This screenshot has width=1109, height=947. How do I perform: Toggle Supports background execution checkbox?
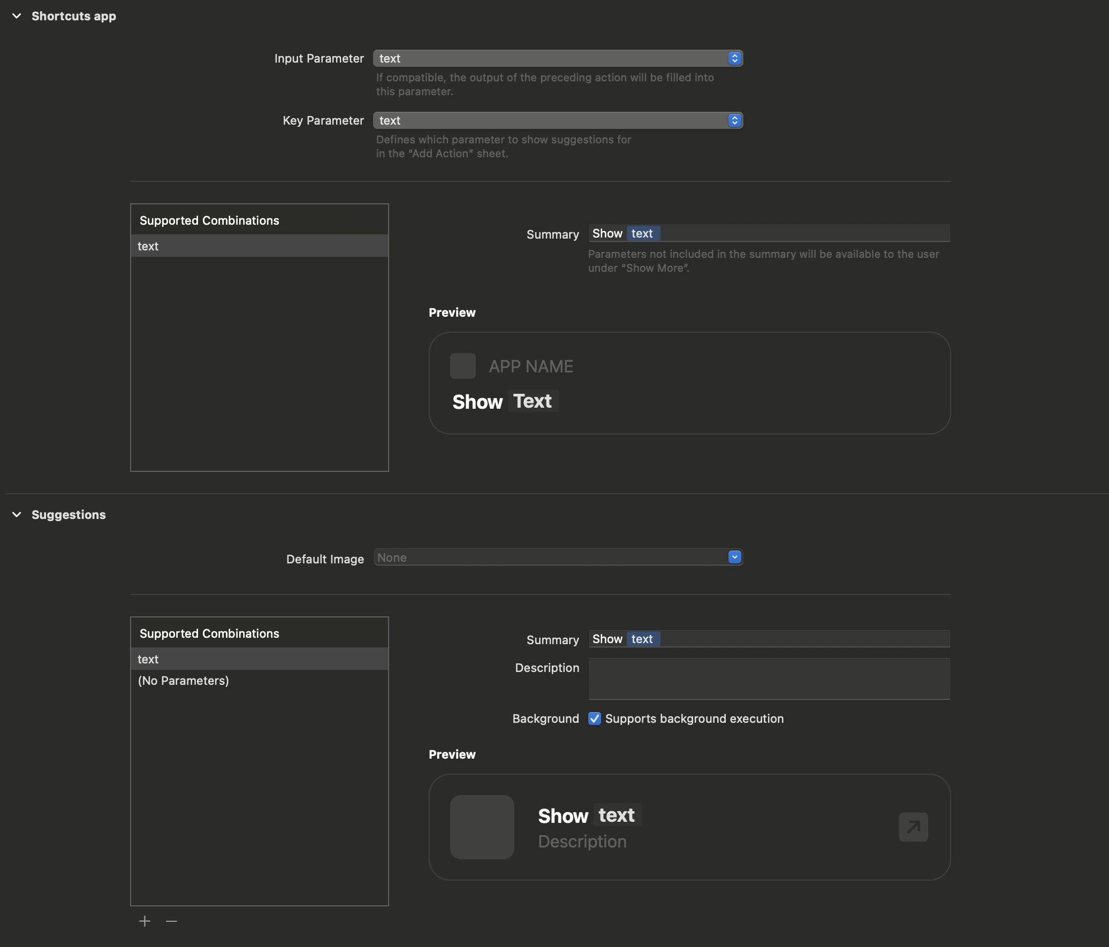tap(594, 717)
